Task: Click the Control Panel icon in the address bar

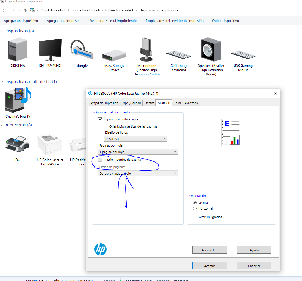Action: 32,10
